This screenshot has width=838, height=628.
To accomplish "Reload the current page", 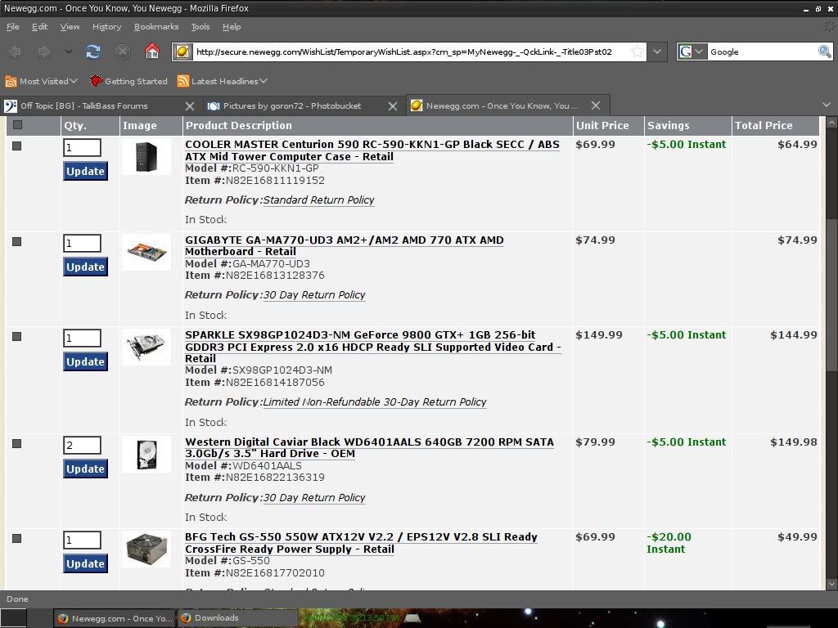I will (x=93, y=52).
